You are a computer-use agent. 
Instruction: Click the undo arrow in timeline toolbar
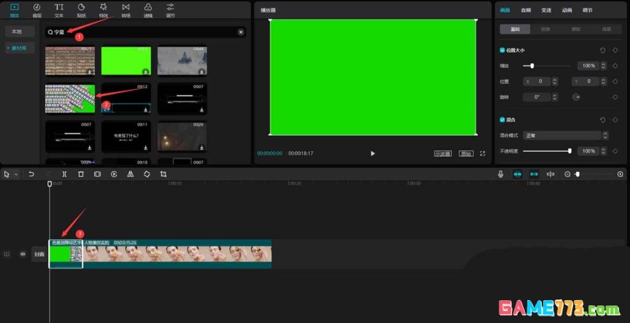[x=32, y=174]
